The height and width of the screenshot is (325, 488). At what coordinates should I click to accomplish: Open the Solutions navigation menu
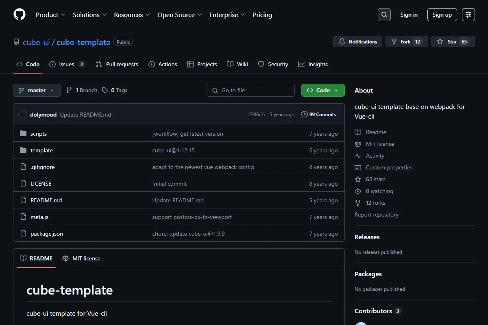pyautogui.click(x=90, y=15)
